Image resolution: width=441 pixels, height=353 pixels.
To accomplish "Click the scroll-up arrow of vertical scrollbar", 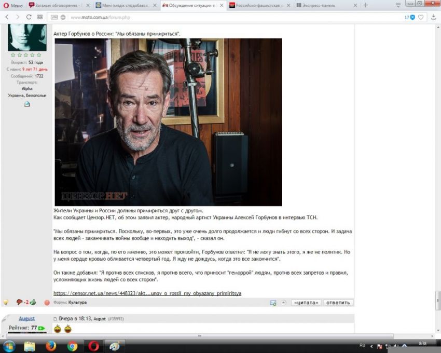I will (438, 27).
